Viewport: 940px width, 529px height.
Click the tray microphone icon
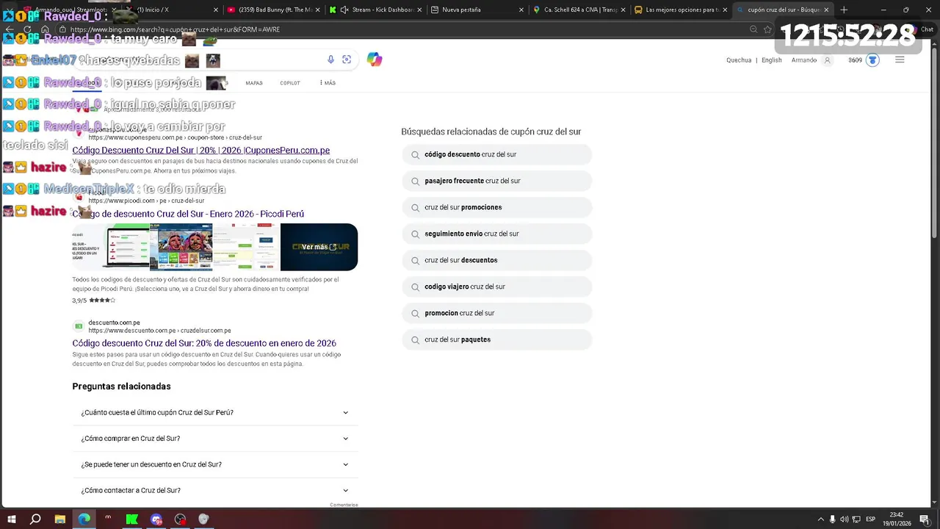[833, 519]
